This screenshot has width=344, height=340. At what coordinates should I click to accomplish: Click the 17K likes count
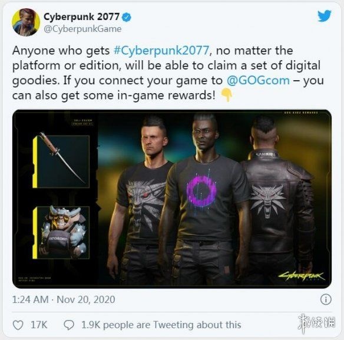pyautogui.click(x=39, y=325)
